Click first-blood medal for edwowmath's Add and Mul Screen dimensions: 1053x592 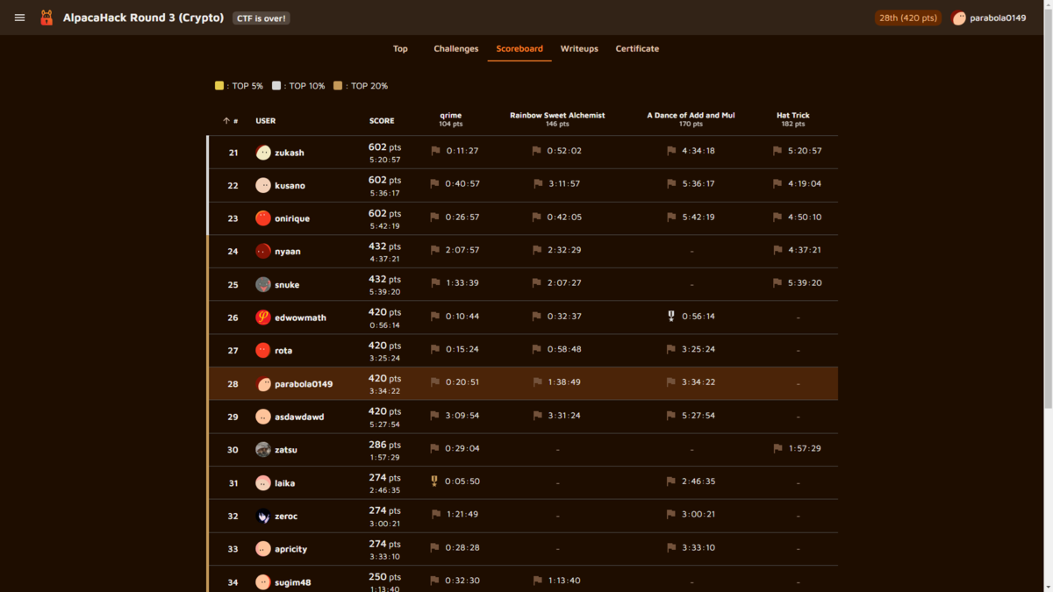pos(671,317)
